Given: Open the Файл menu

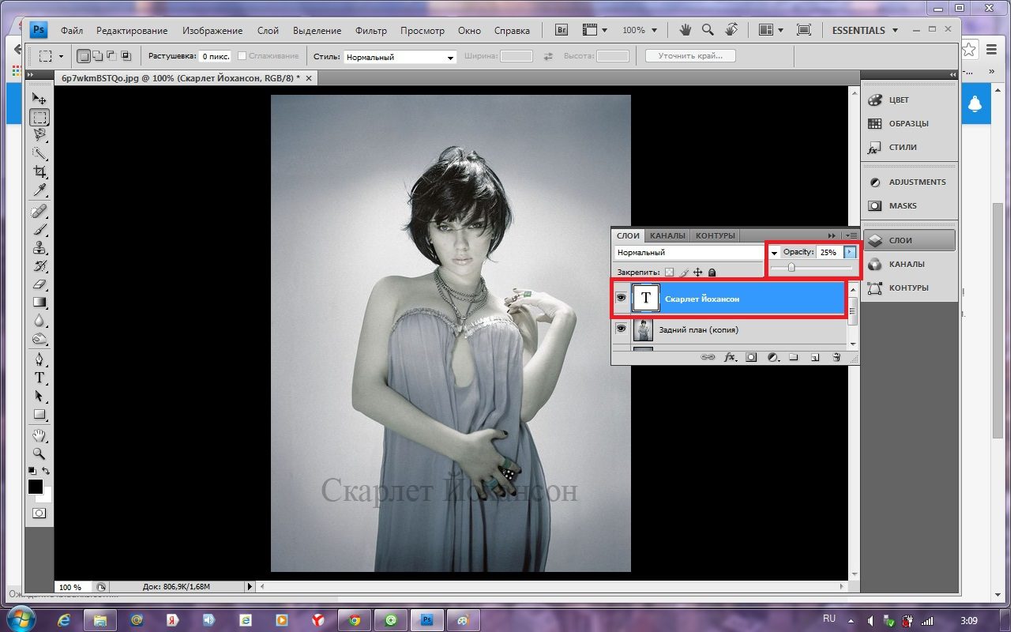Looking at the screenshot, I should coord(71,31).
